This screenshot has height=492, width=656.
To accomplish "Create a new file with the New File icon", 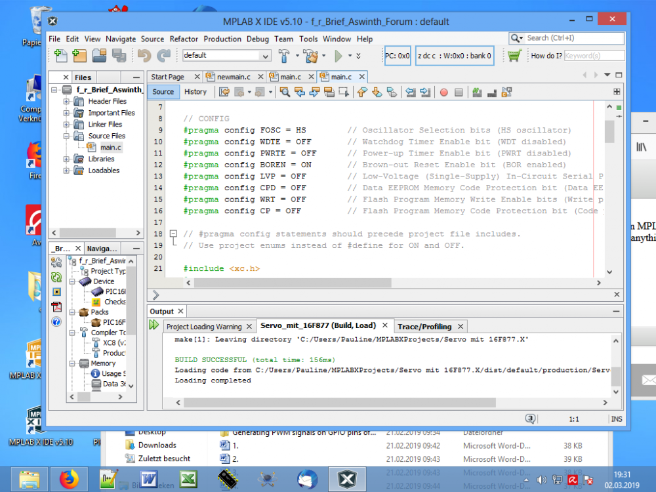I will point(59,56).
